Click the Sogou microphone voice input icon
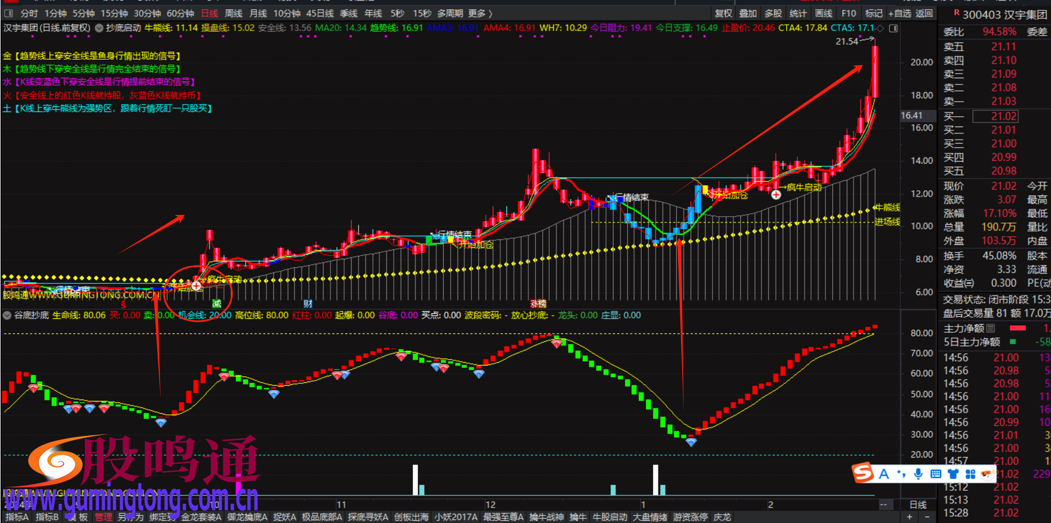 pyautogui.click(x=918, y=474)
